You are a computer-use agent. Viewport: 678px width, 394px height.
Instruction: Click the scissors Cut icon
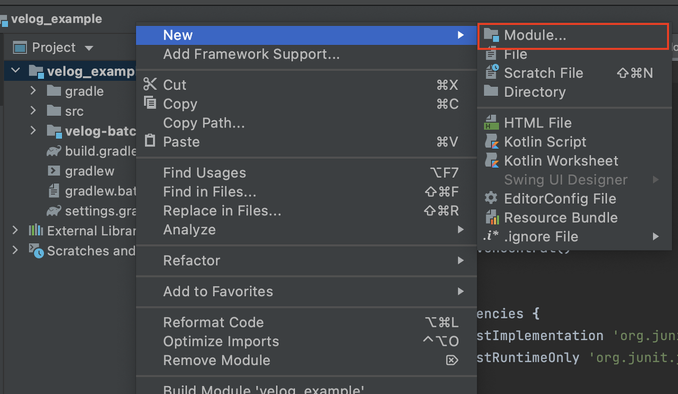coord(150,85)
